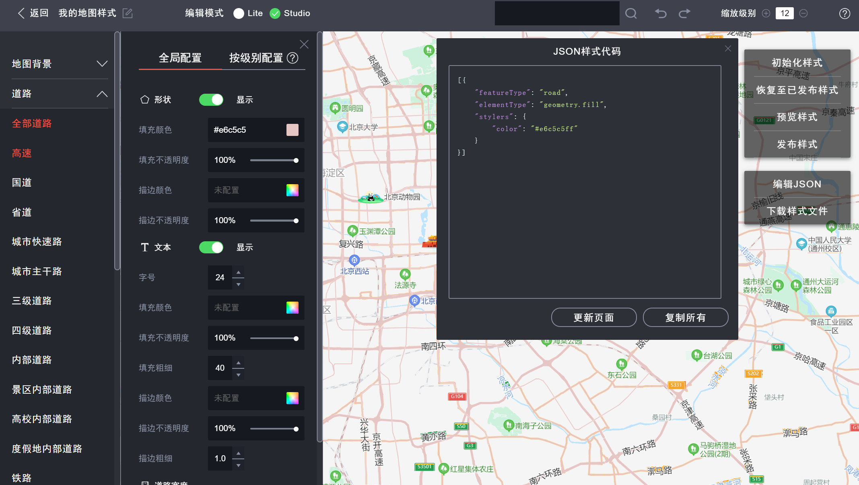Switch edit mode to Lite
859x485 pixels.
pos(239,13)
